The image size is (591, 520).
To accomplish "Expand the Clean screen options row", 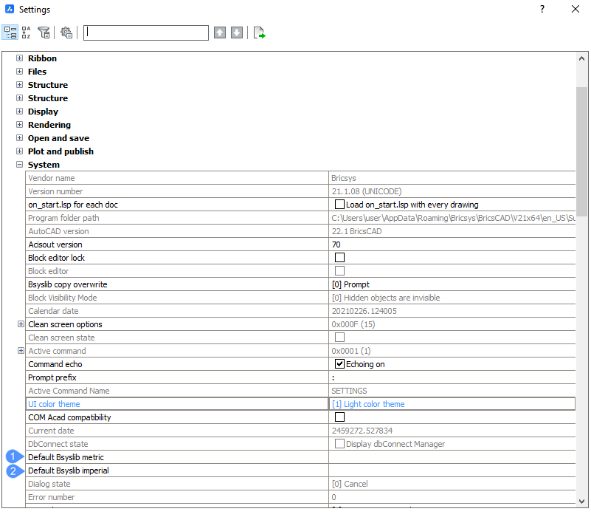I will point(20,324).
